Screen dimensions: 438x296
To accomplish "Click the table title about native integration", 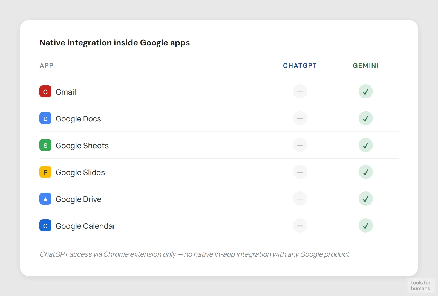I will tap(114, 43).
